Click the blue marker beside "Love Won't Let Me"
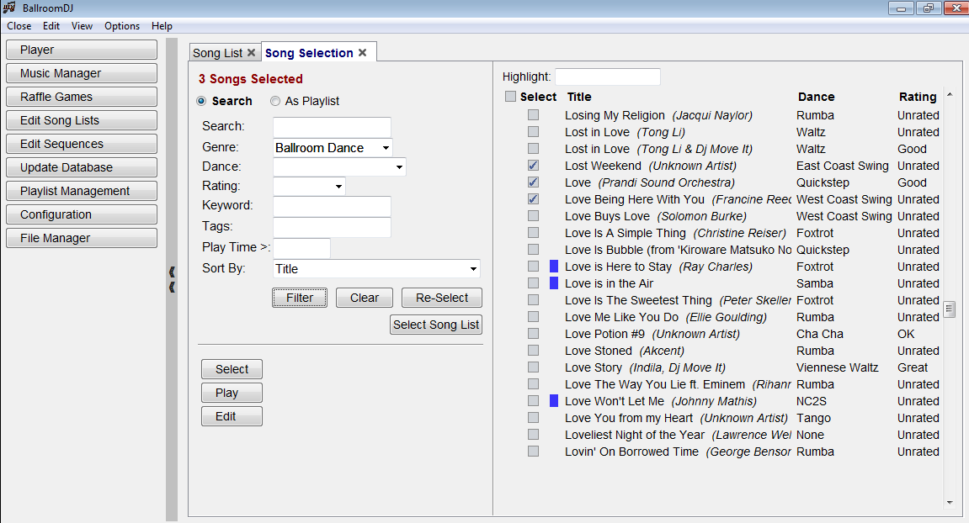 tap(553, 401)
